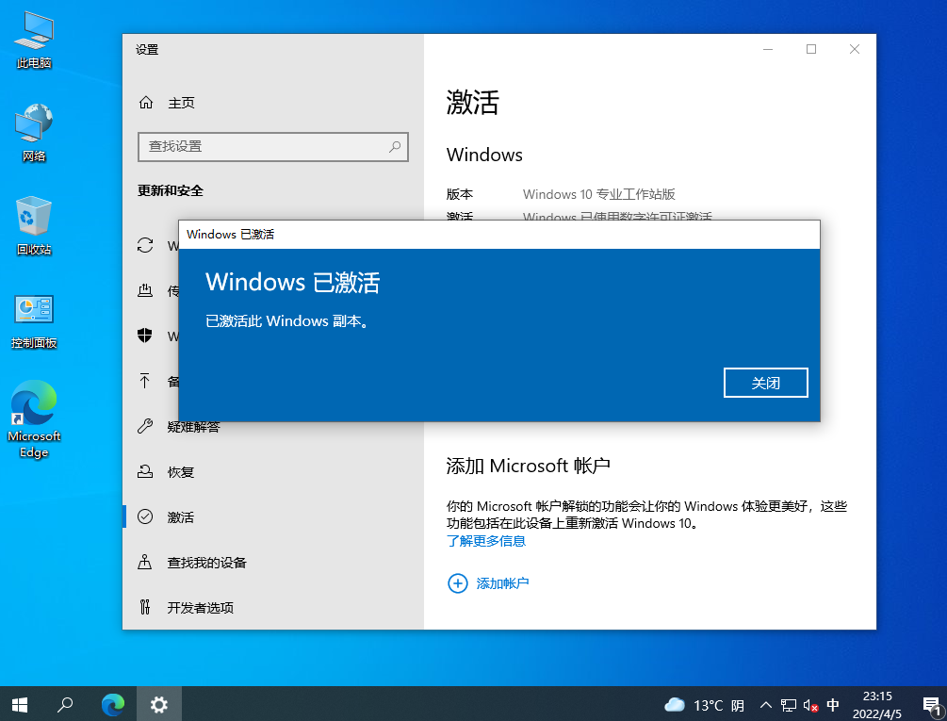
Task: Click the search magnifier in 查找设置 box
Action: click(395, 147)
